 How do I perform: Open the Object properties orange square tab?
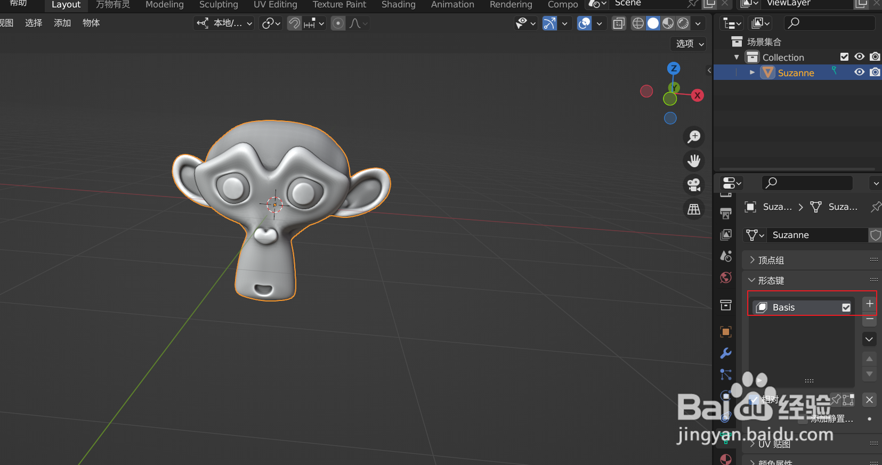click(726, 332)
